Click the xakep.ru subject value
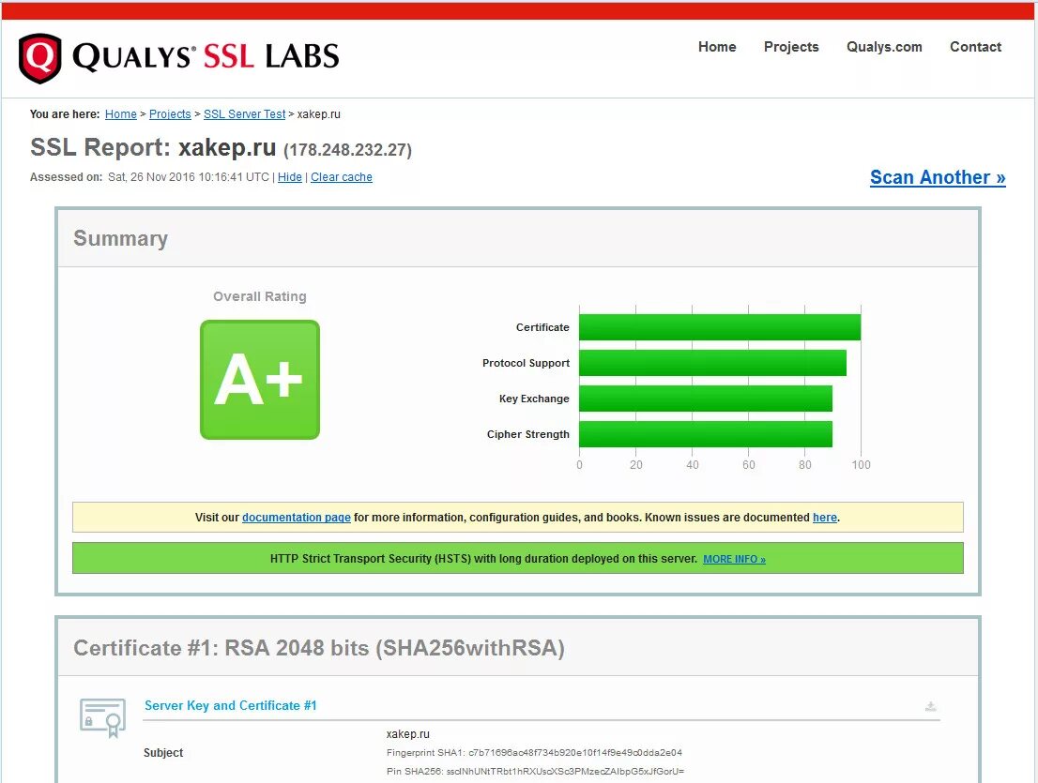Image resolution: width=1038 pixels, height=783 pixels. tap(407, 734)
